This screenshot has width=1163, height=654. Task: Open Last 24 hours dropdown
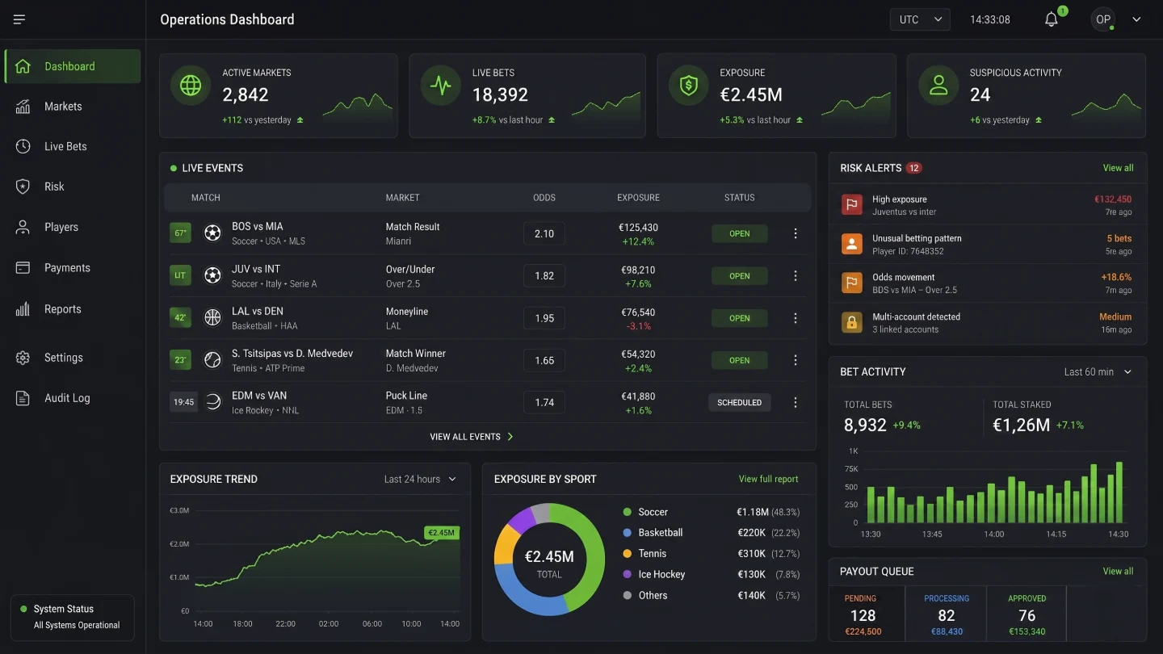tap(420, 479)
